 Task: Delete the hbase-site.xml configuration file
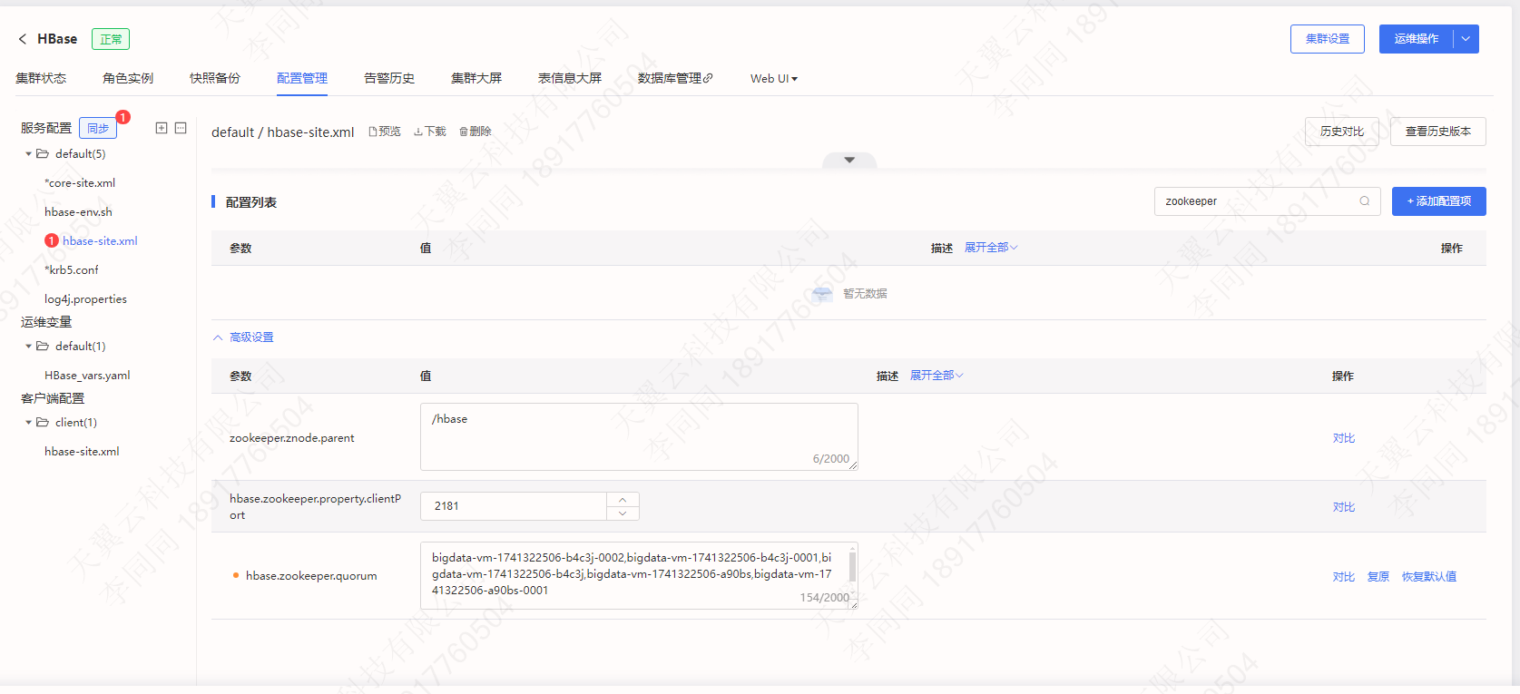[476, 132]
